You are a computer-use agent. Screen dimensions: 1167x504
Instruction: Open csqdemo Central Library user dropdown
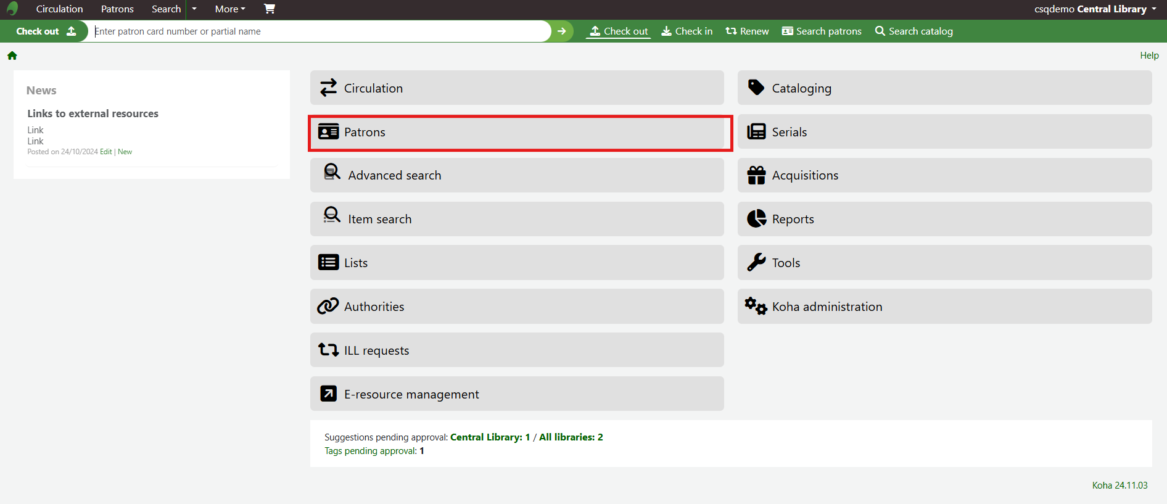pos(1095,9)
